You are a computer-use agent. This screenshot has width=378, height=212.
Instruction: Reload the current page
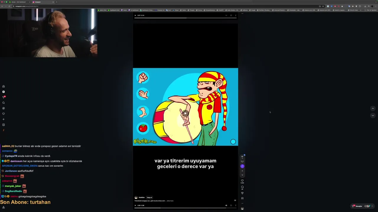[x=9, y=6]
